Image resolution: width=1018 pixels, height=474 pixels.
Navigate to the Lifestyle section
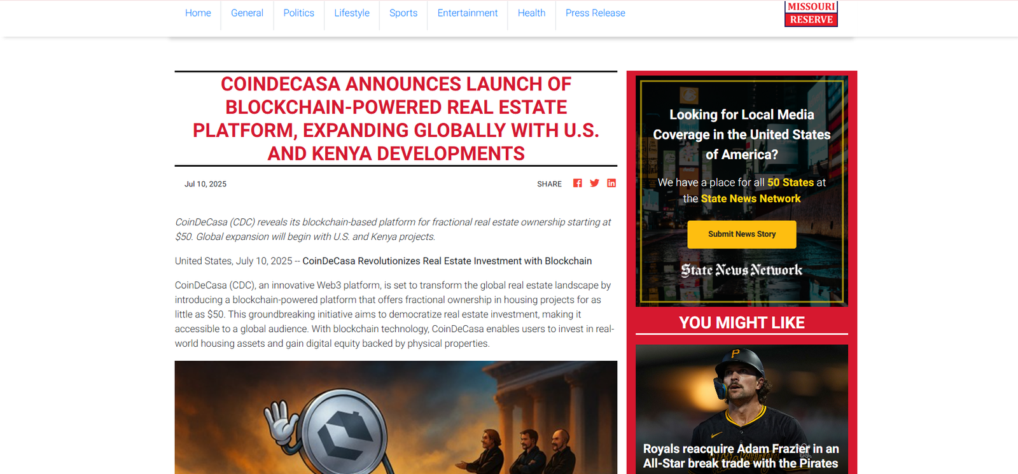(351, 13)
